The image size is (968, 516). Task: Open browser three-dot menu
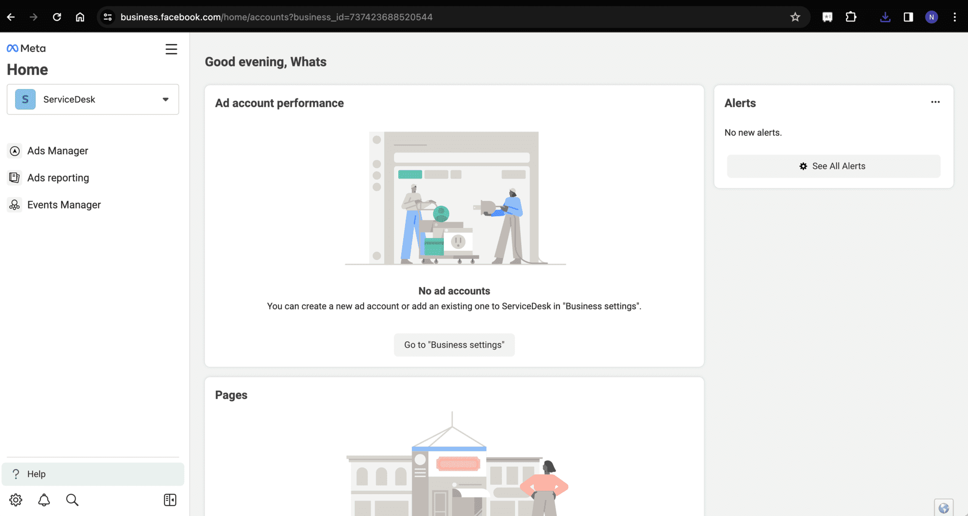[955, 17]
